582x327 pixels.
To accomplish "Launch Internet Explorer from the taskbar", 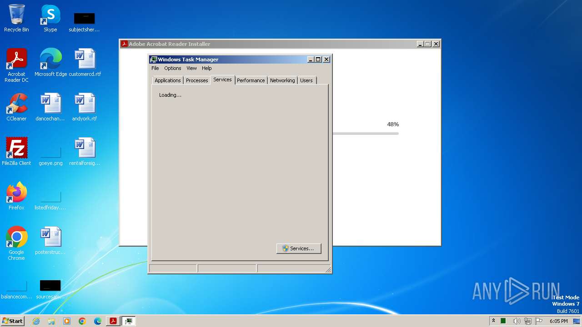I will (x=36, y=321).
